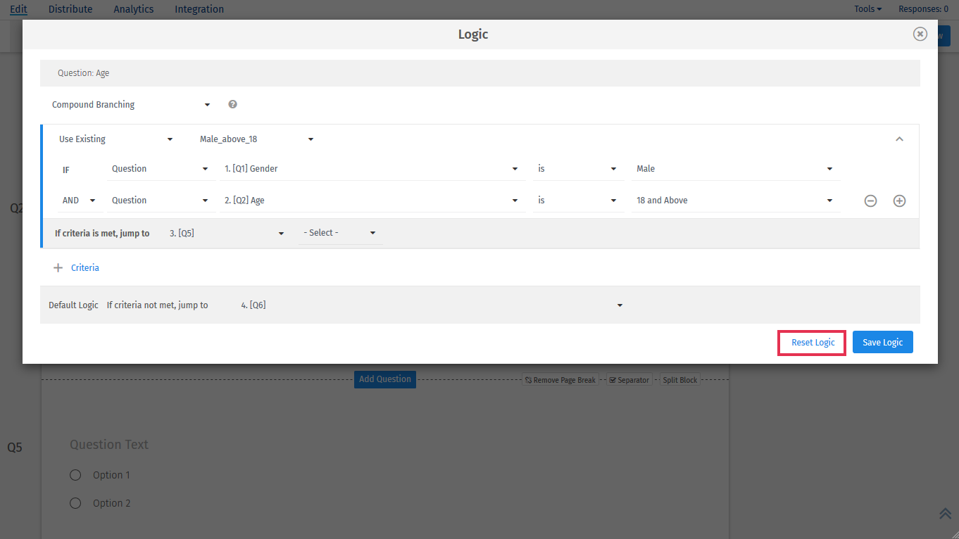Viewport: 959px width, 539px height.
Task: Select the Option 1 radio button
Action: tap(75, 475)
